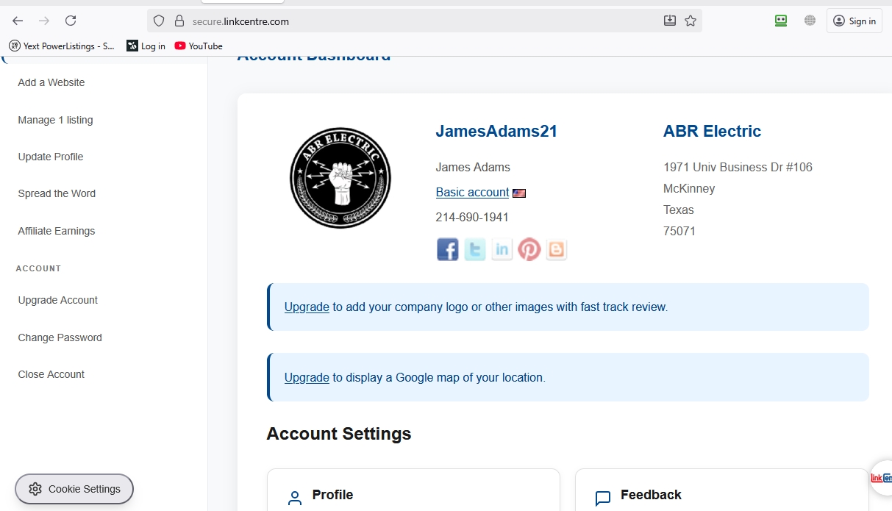Image resolution: width=892 pixels, height=511 pixels.
Task: Open the YouTube bookmark
Action: click(x=199, y=46)
